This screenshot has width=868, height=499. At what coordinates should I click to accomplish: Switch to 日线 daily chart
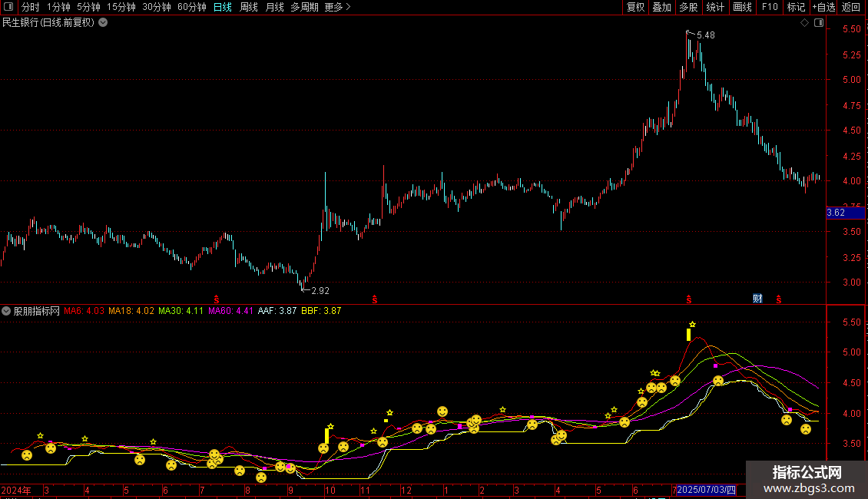point(223,7)
